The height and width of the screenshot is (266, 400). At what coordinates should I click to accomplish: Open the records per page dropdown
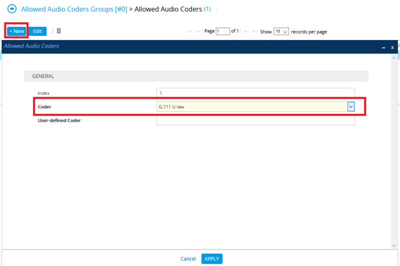pos(281,31)
